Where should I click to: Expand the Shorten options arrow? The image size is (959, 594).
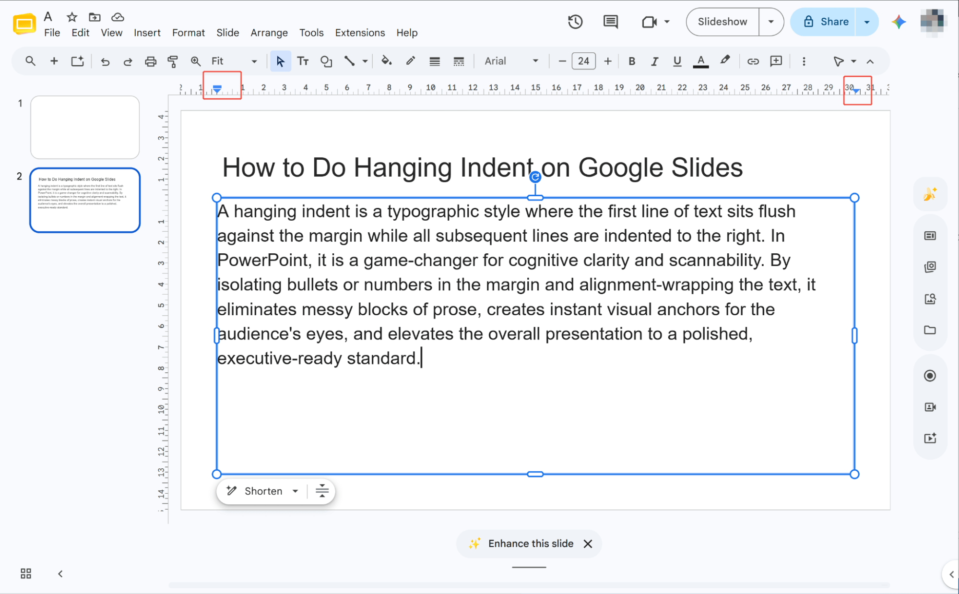296,491
